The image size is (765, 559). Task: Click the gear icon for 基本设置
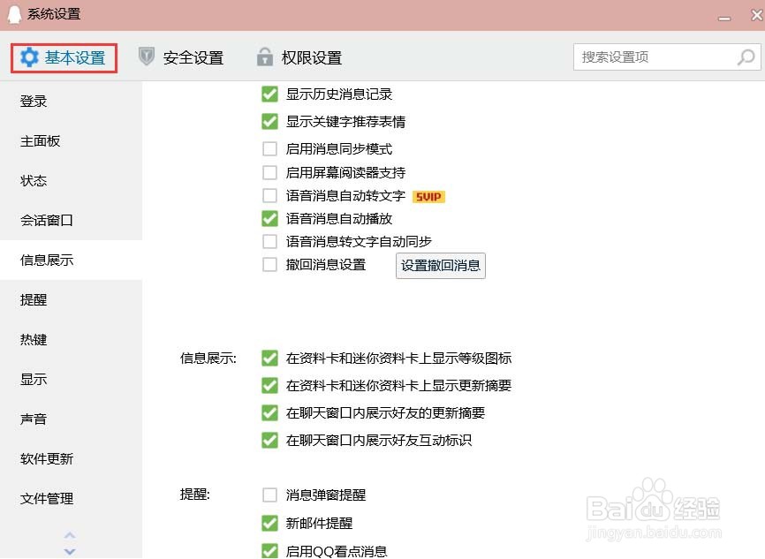pyautogui.click(x=29, y=57)
